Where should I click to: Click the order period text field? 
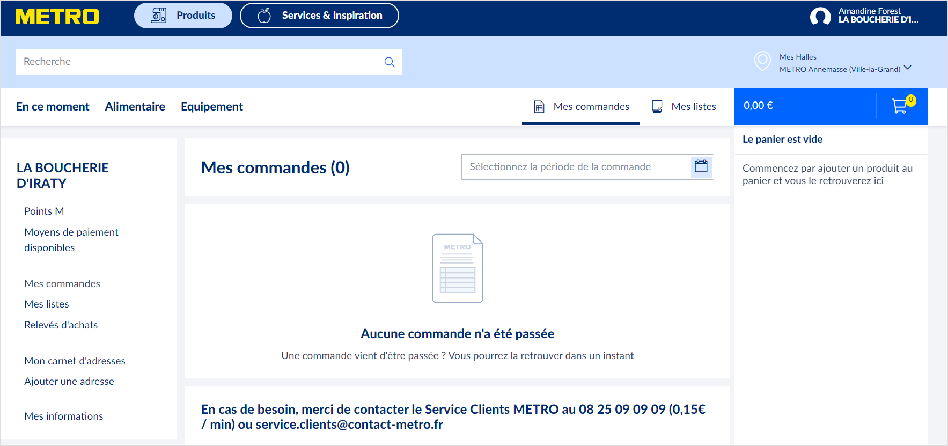(576, 167)
